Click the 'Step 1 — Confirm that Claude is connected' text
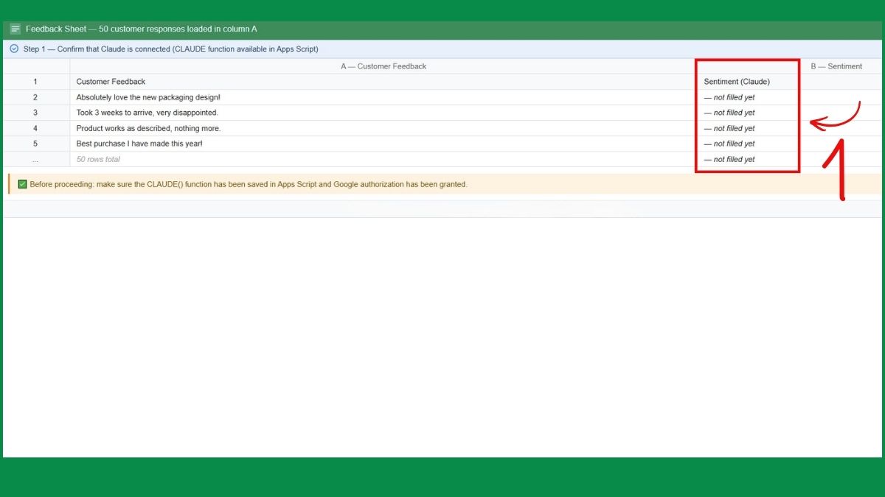Viewport: 885px width, 497px height. pyautogui.click(x=170, y=49)
